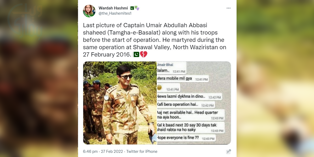This screenshot has height=157, width=314.
Task: Click the theater masks emoji beside the name
Action: pyautogui.click(x=137, y=8)
